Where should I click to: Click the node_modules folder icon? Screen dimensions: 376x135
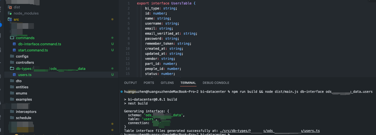10,13
